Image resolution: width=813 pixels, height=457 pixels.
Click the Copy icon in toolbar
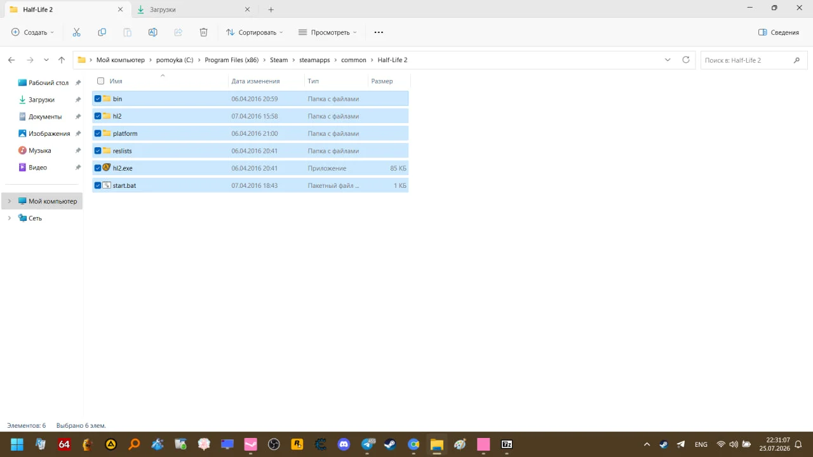[x=102, y=32]
